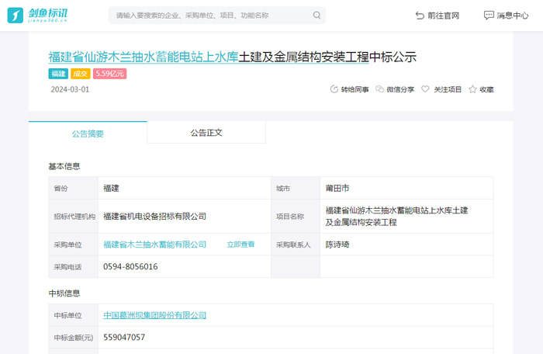Open the highlighted 福建省仙游木兰抽水蓄能电站上水库 title link

(x=144, y=57)
